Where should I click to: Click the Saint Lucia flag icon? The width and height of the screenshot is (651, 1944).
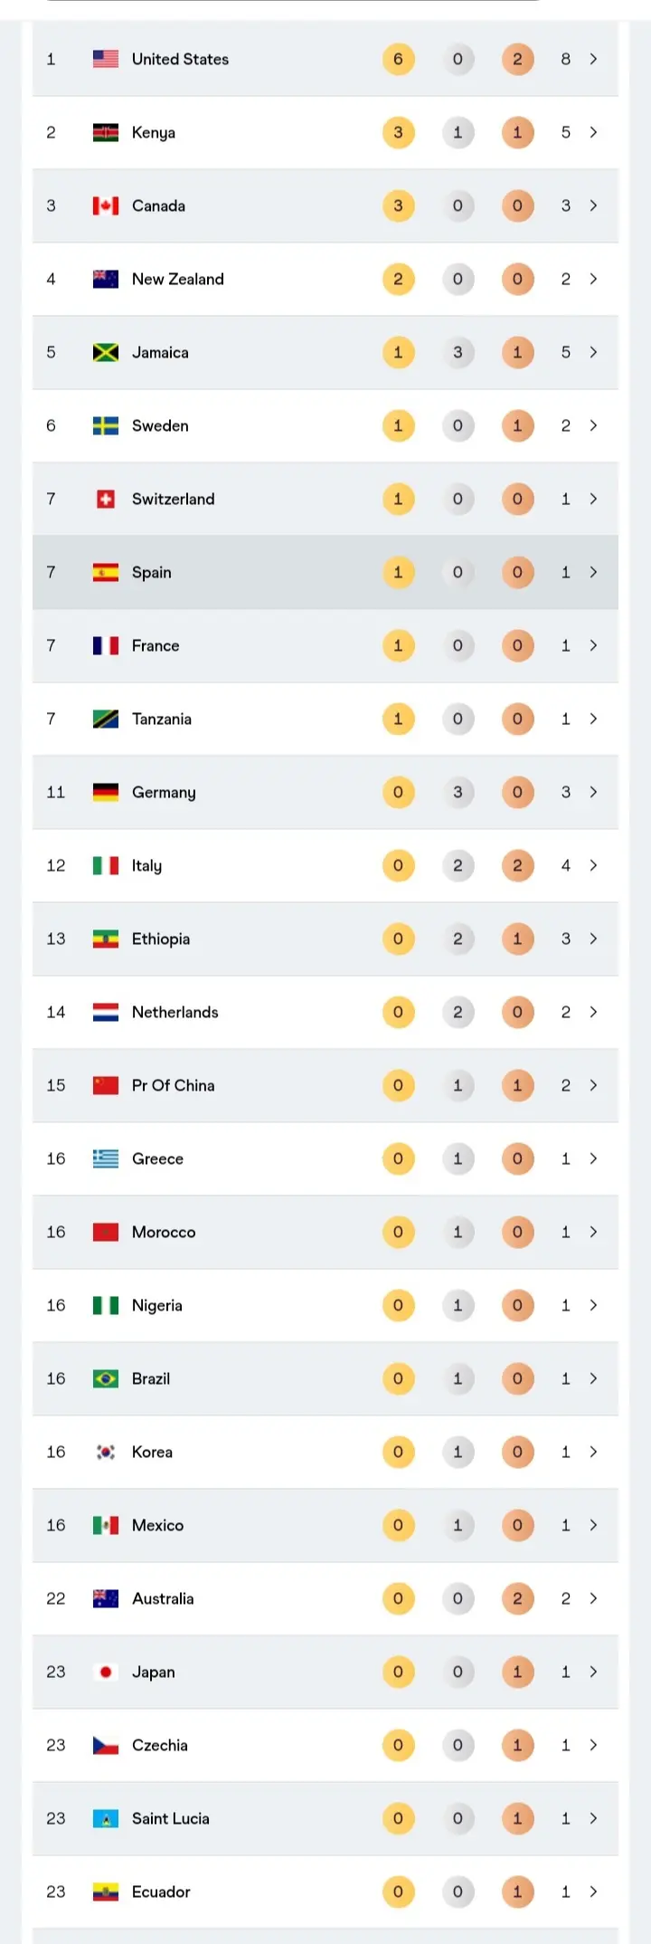(106, 1818)
